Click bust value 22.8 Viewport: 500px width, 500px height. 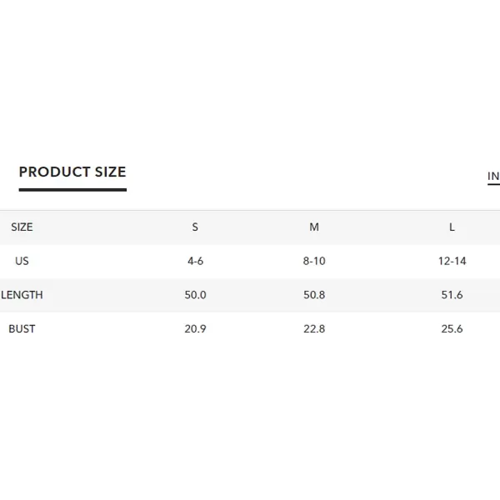tap(314, 329)
